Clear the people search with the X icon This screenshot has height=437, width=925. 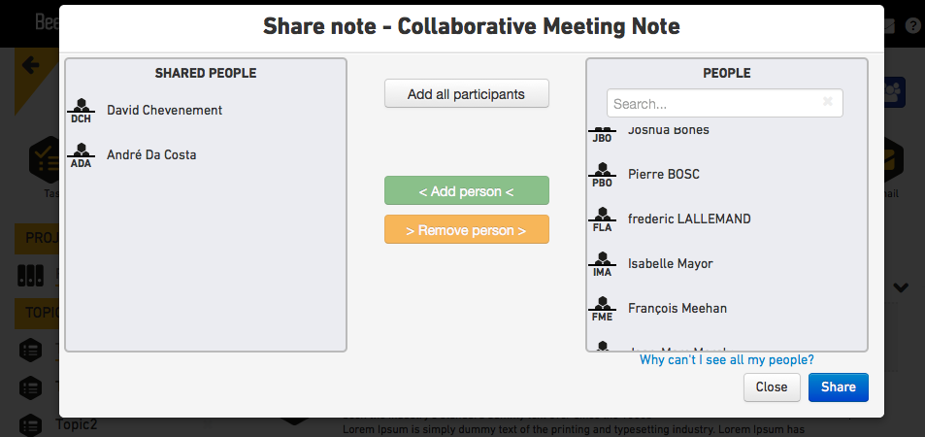[x=828, y=102]
